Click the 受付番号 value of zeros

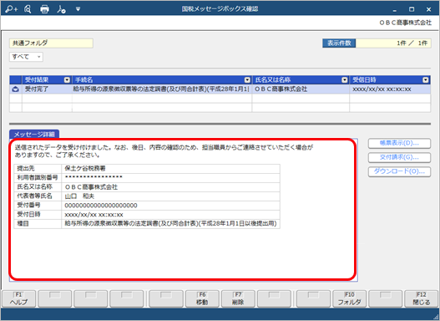[x=101, y=206]
